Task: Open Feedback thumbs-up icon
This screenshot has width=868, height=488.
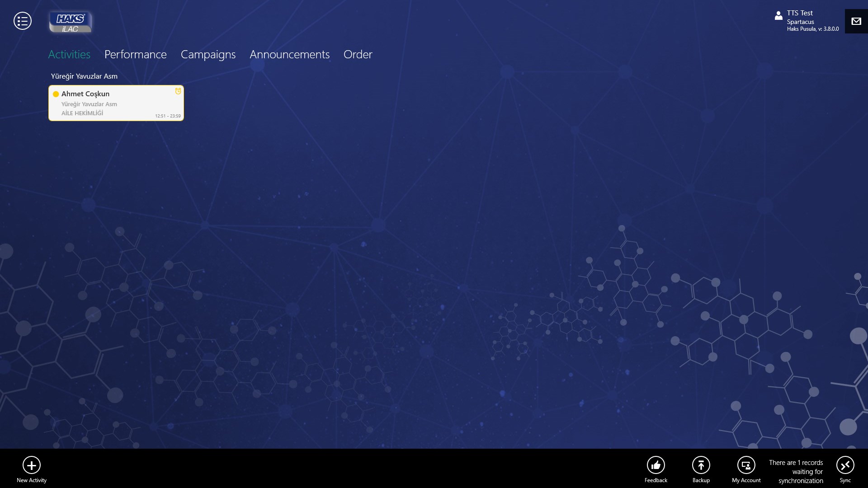Action: (656, 465)
